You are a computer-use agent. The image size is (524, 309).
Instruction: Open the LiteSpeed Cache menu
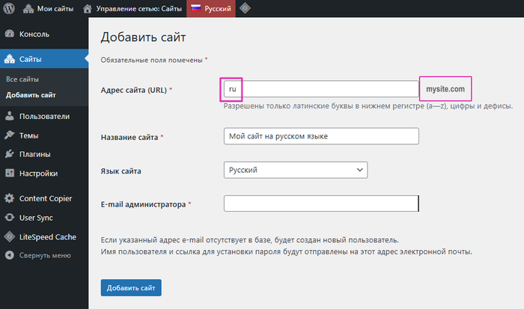tap(47, 237)
